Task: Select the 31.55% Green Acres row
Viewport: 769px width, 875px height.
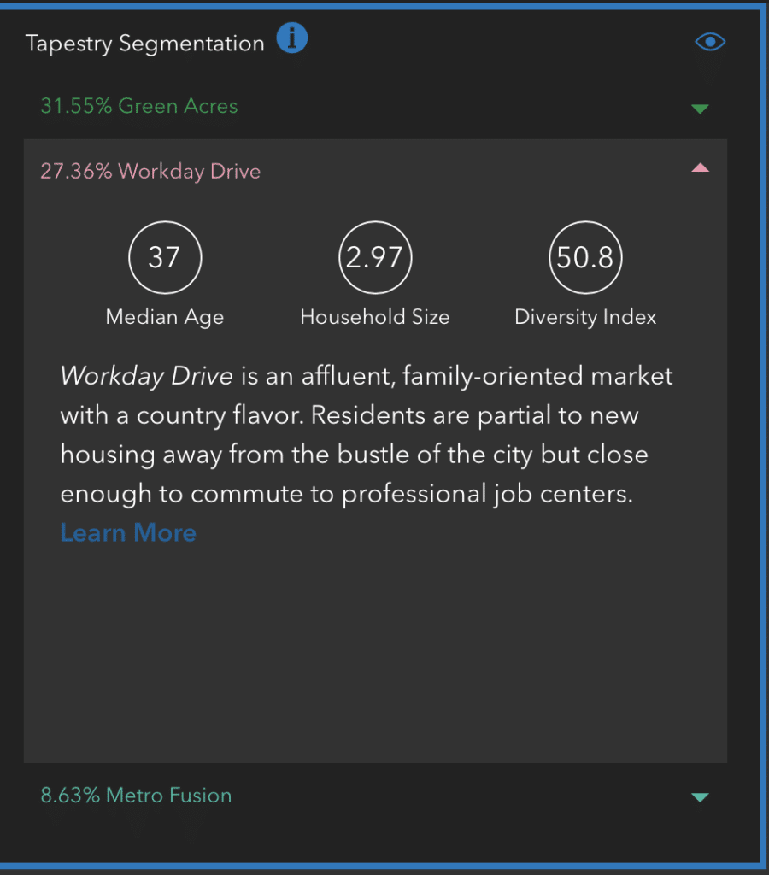Action: (375, 106)
